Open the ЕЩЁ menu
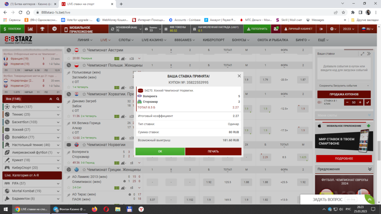Image resolution: width=381 pixels, height=214 pixels. (x=323, y=40)
